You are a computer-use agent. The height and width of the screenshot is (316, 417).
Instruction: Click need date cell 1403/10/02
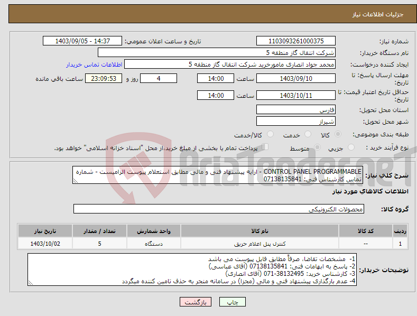45,244
